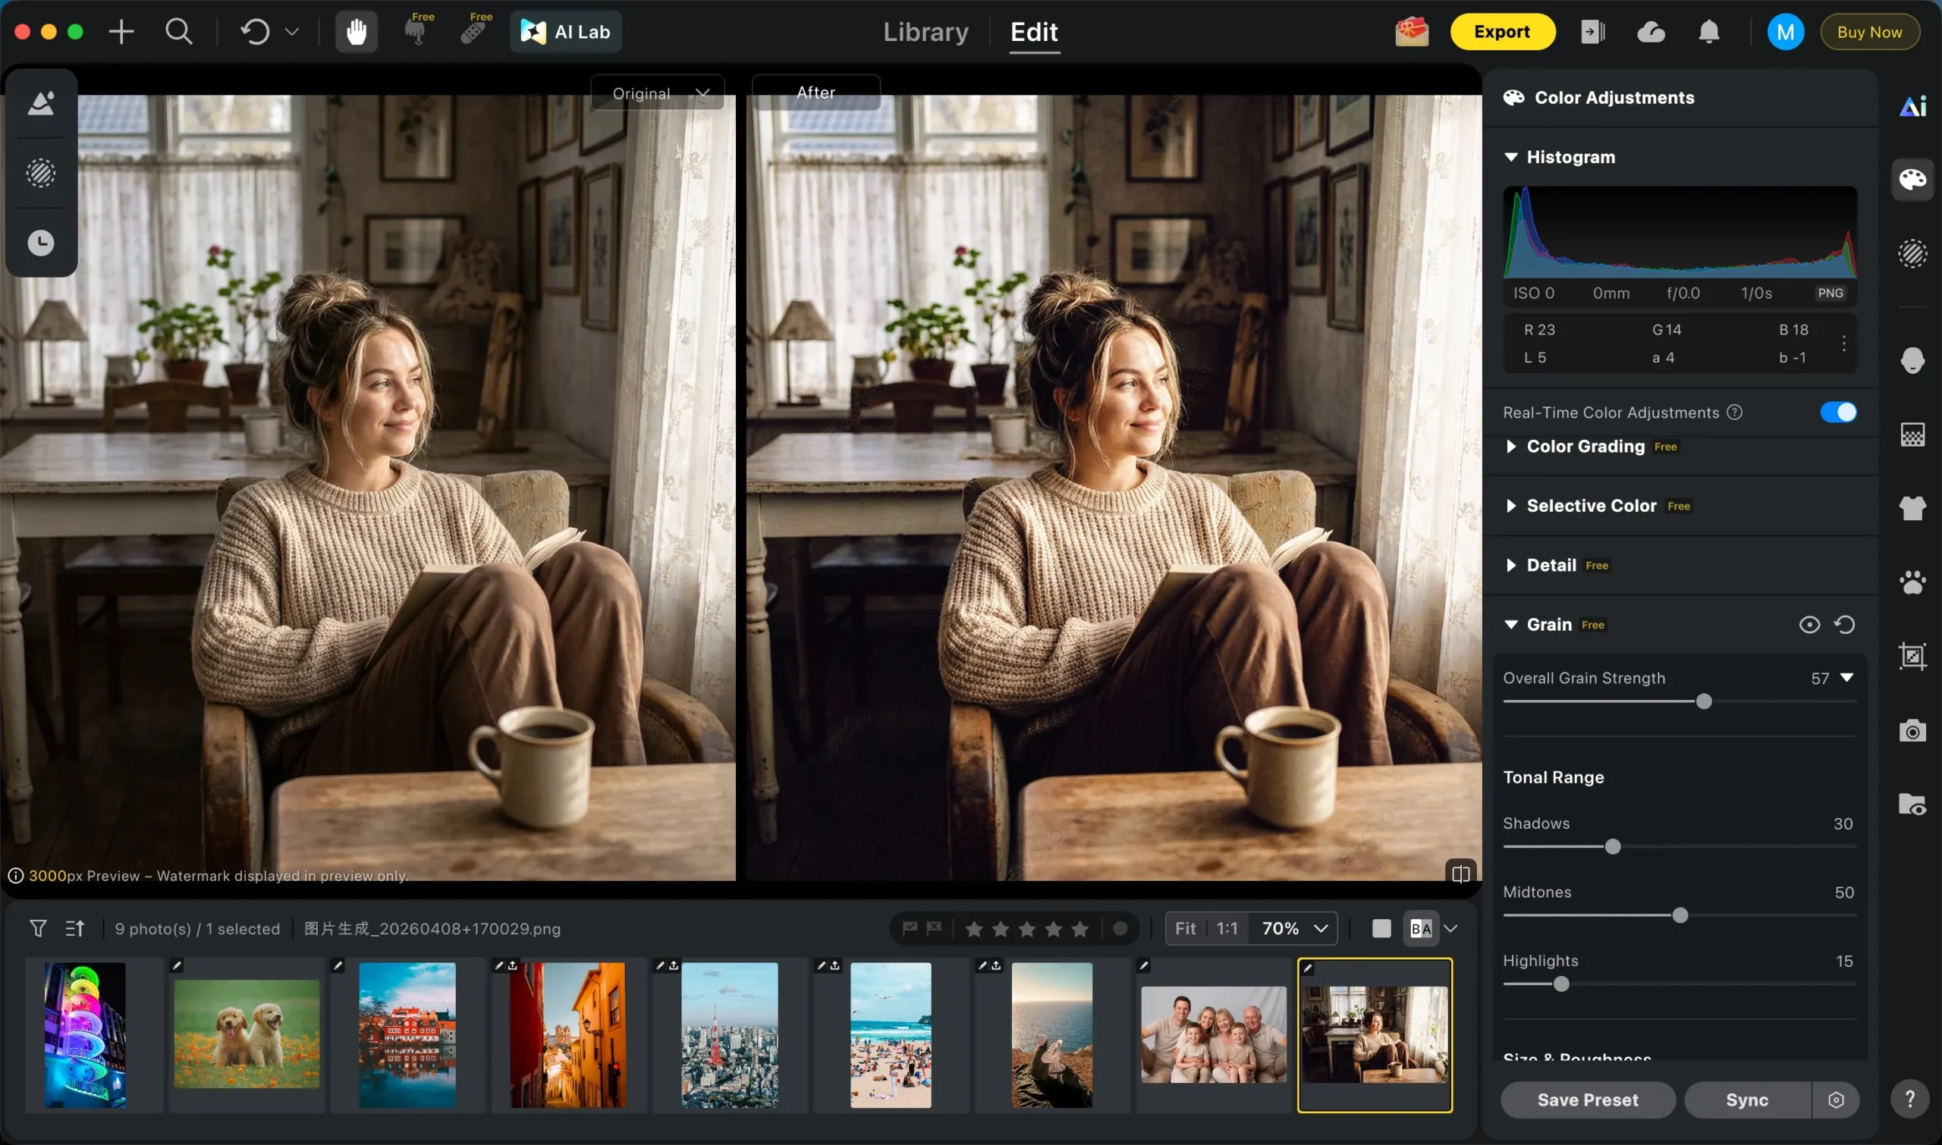Image resolution: width=1942 pixels, height=1145 pixels.
Task: Open the crop and transform tool
Action: pyautogui.click(x=1912, y=657)
